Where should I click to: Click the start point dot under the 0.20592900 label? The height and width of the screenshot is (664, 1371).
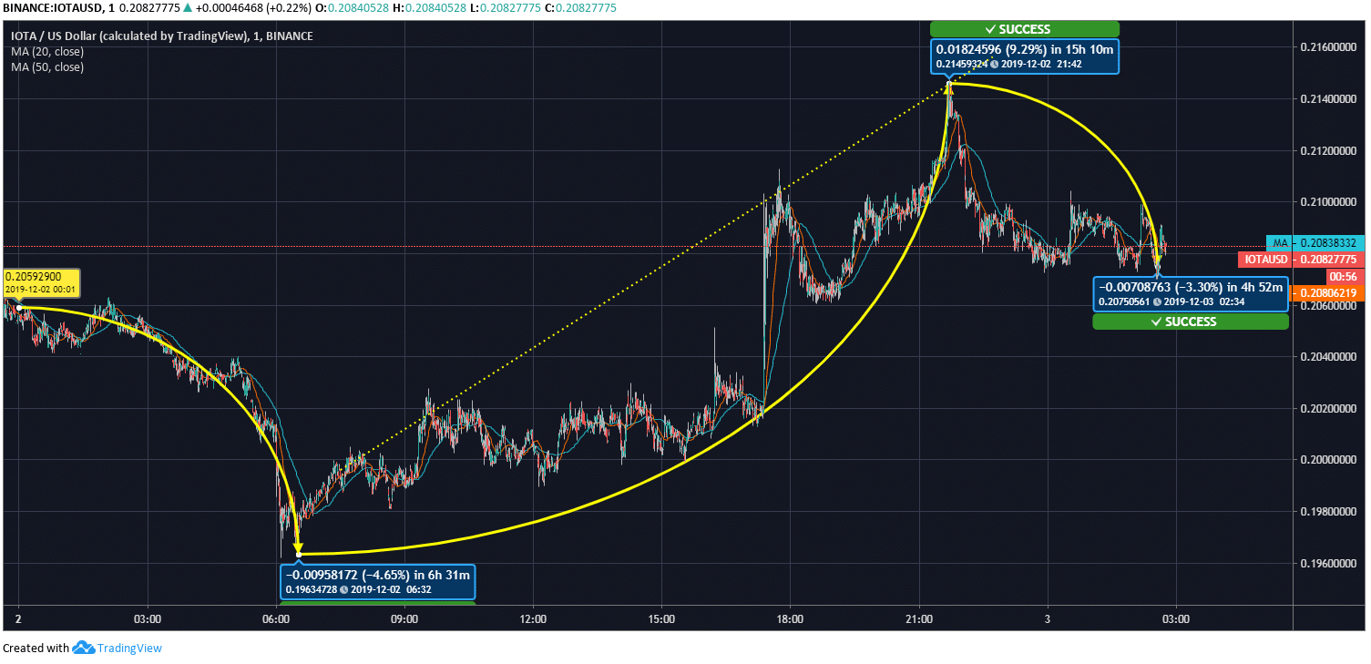click(x=19, y=308)
